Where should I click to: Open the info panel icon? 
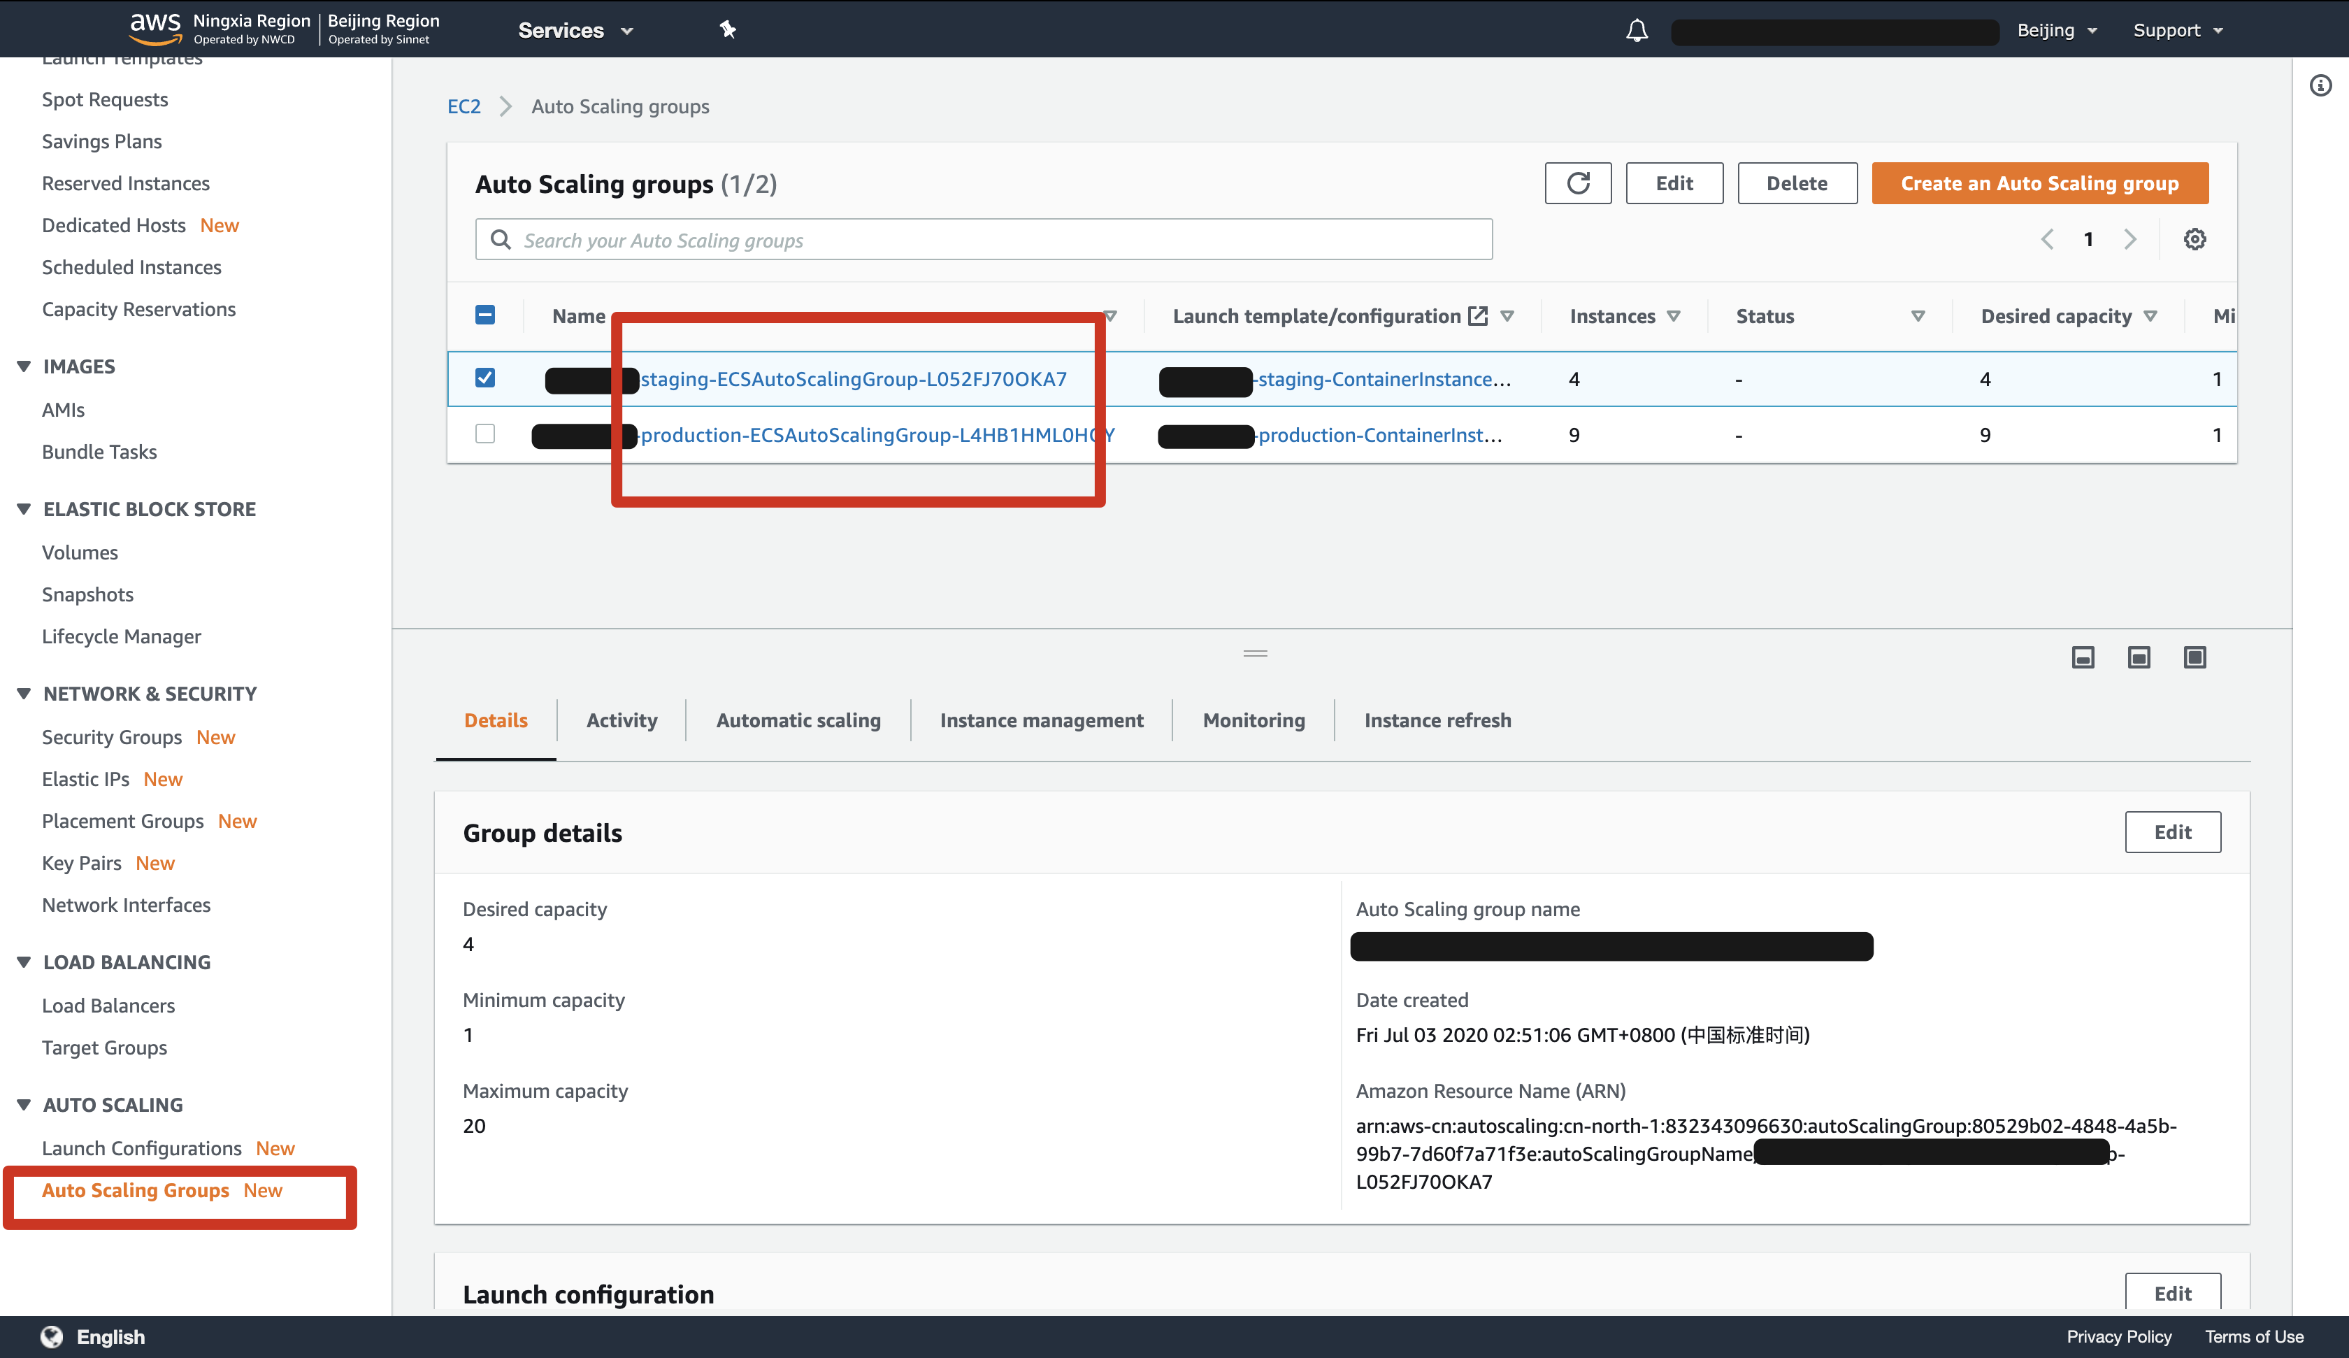pos(2320,86)
